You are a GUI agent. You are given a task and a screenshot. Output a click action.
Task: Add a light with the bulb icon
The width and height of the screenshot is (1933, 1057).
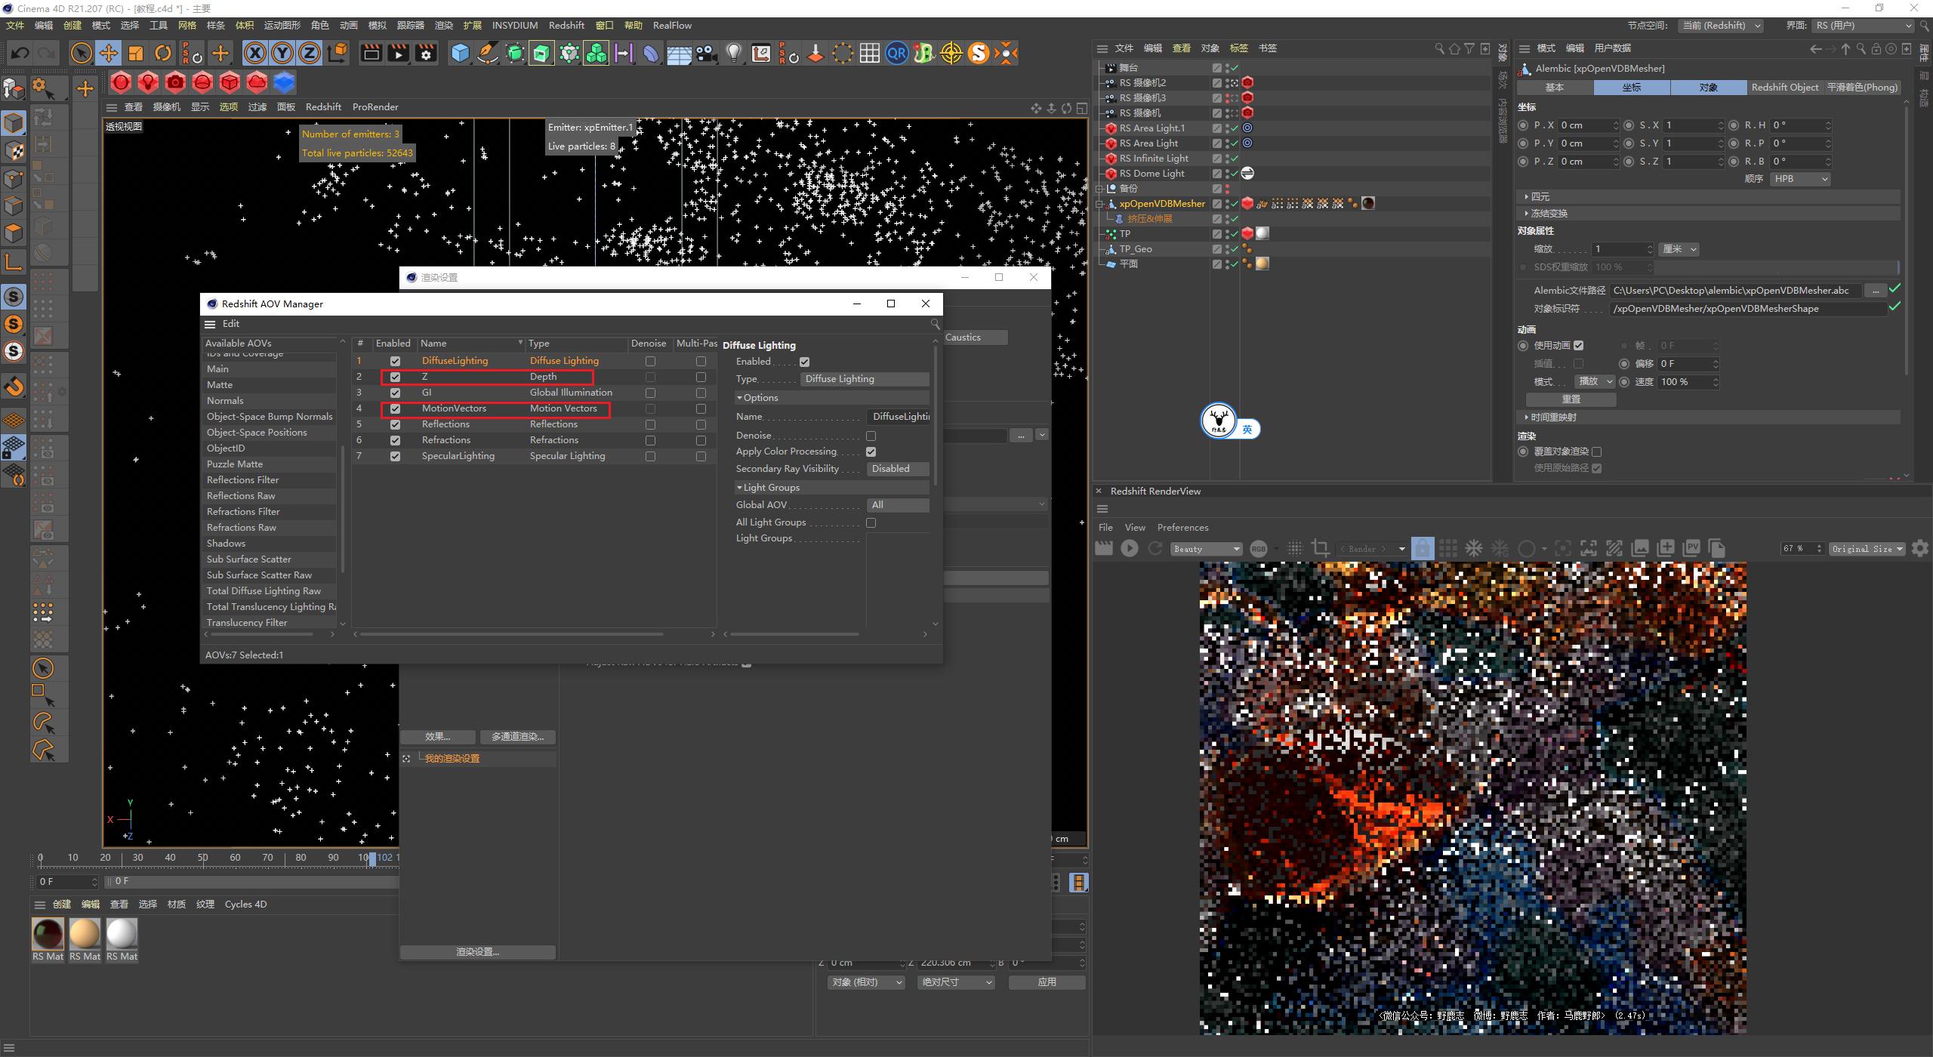(x=733, y=53)
